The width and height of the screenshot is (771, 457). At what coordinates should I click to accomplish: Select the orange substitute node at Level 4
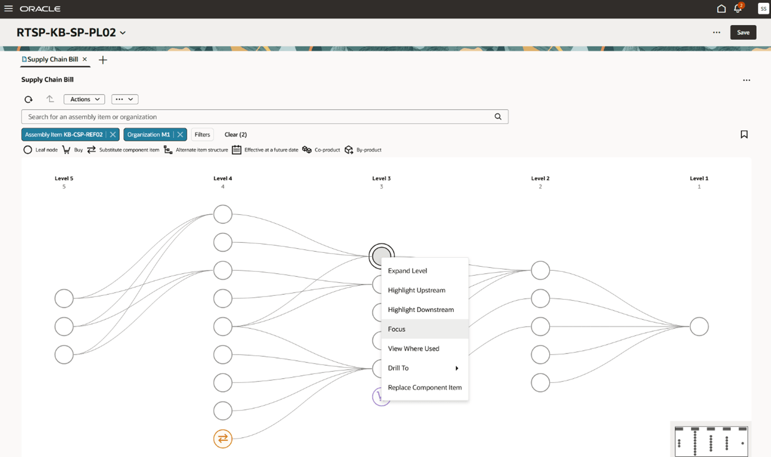point(222,439)
